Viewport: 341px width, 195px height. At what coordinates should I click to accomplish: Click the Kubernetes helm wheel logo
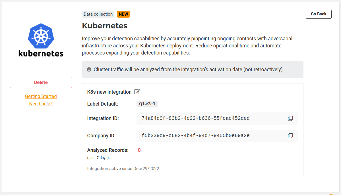coord(41,35)
